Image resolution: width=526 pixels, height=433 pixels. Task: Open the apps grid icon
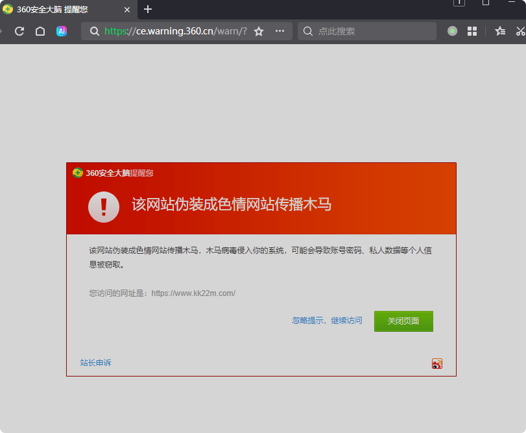click(472, 31)
